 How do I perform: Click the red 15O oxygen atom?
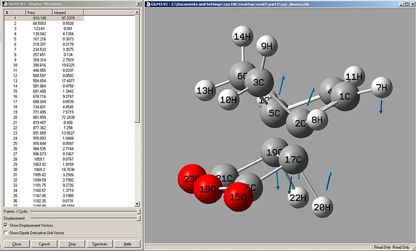[238, 197]
